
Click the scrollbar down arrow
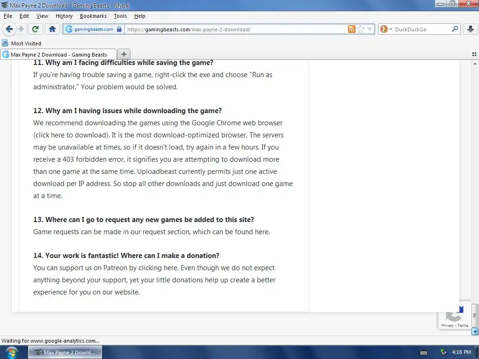(475, 331)
